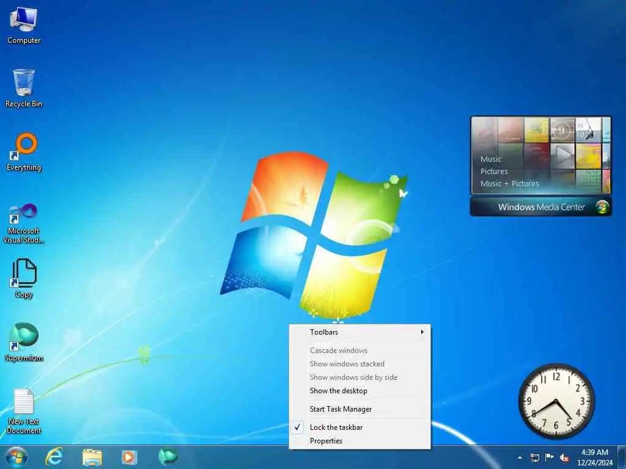Click the muted volume tray icon
626x469 pixels.
coord(564,457)
